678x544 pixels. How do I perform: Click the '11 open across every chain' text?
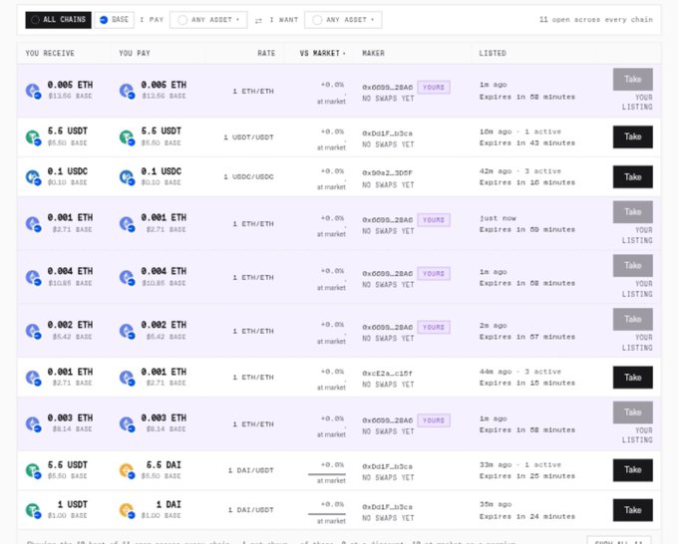point(596,20)
